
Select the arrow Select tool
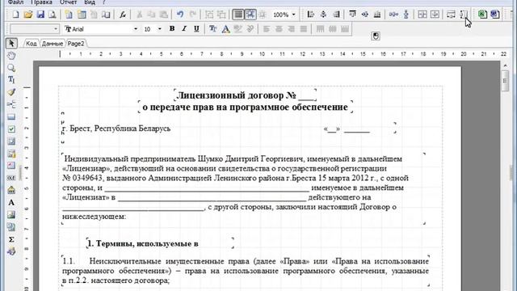point(11,43)
